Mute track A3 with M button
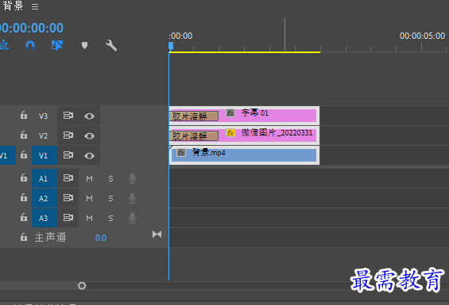 (89, 219)
